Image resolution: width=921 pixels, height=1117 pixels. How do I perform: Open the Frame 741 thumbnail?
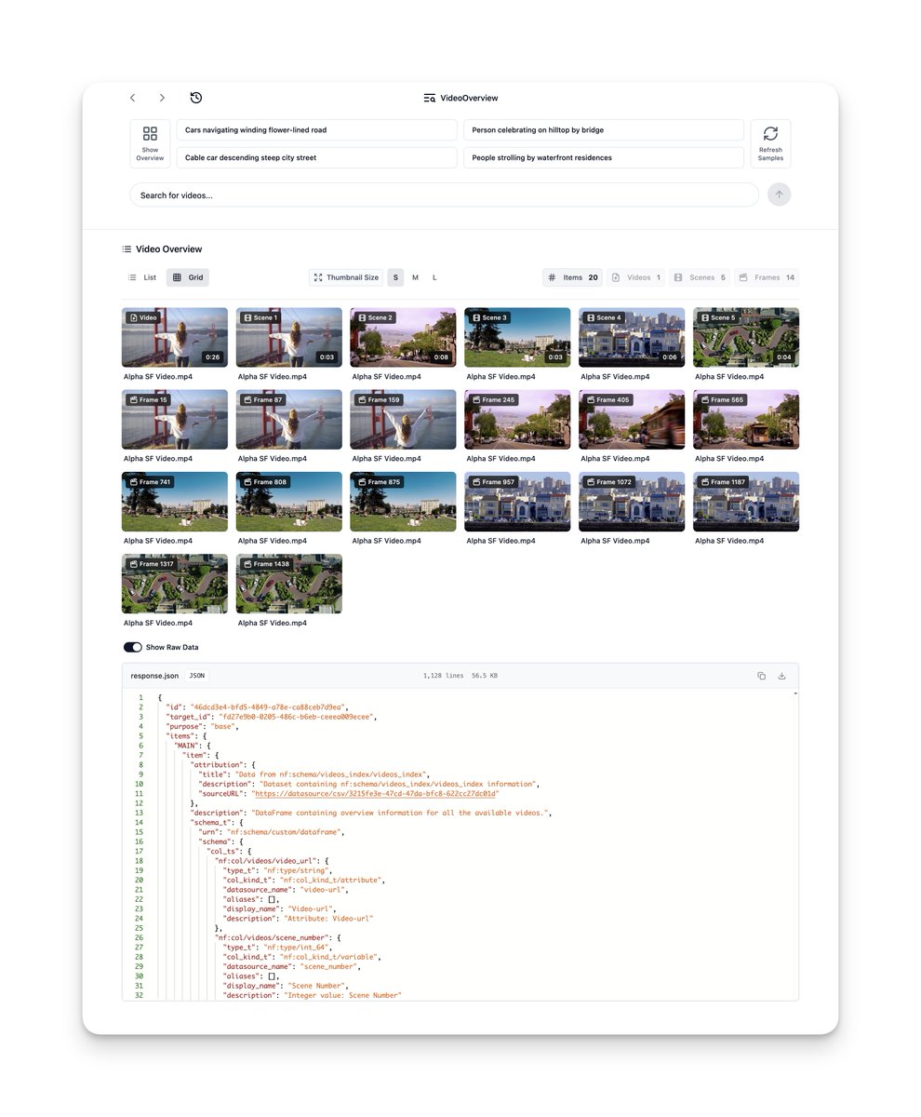coord(175,502)
